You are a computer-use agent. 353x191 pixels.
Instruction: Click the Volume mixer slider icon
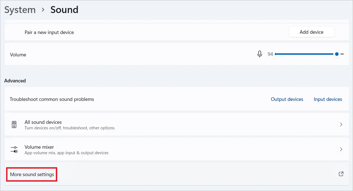(14, 150)
